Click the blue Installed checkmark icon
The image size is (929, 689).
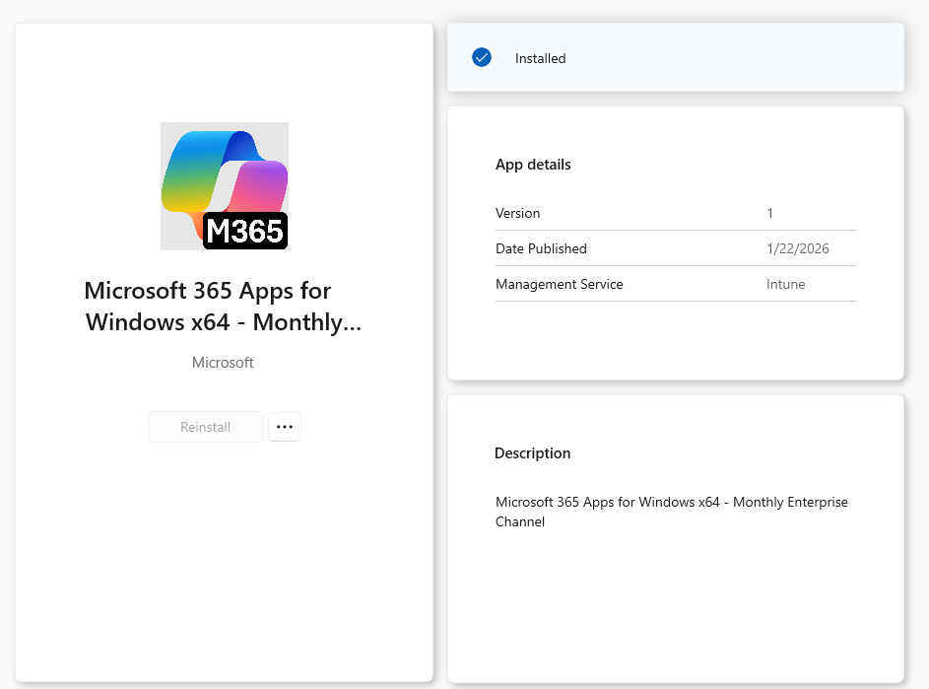482,58
